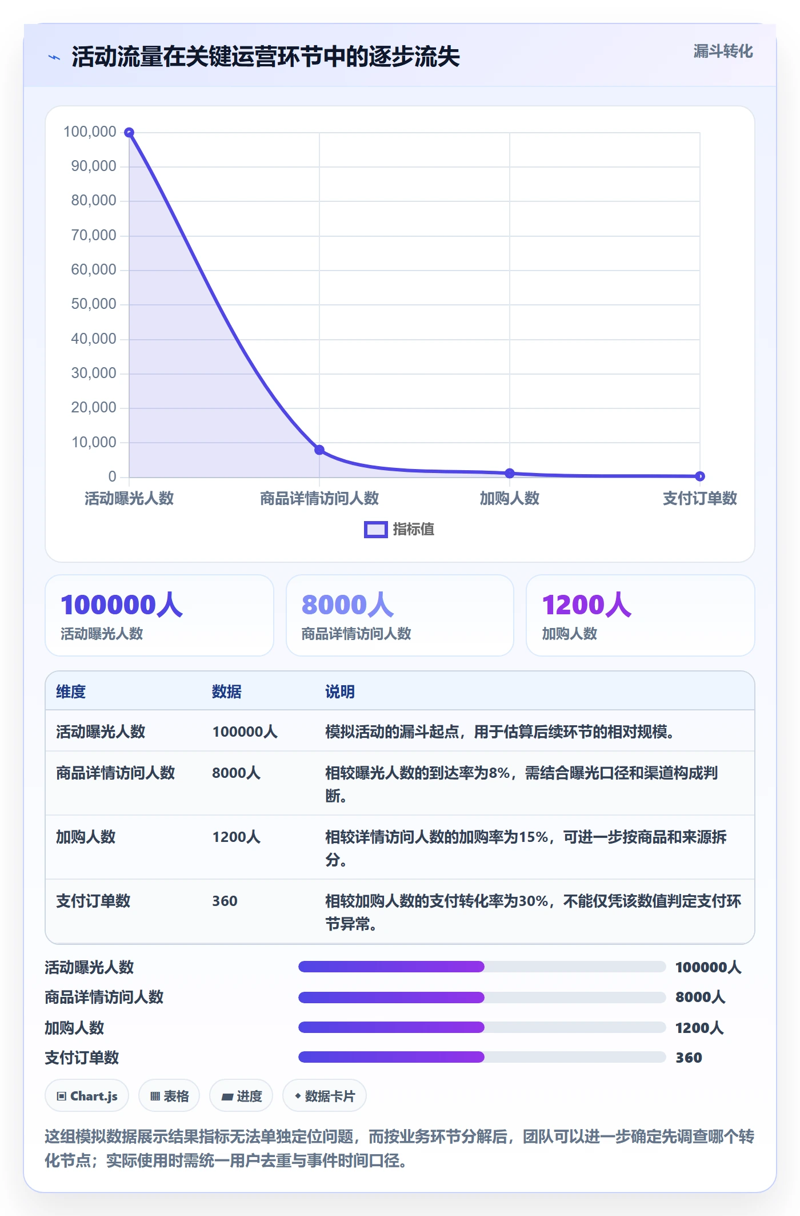Click table cell 活动曝光人数

pos(101,732)
